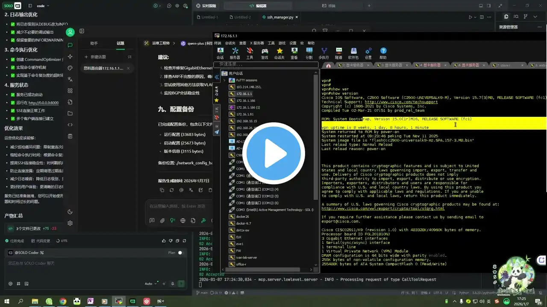Open the 软件包 (Packages) toolbar icon
This screenshot has height=307, width=547.
pos(353,53)
